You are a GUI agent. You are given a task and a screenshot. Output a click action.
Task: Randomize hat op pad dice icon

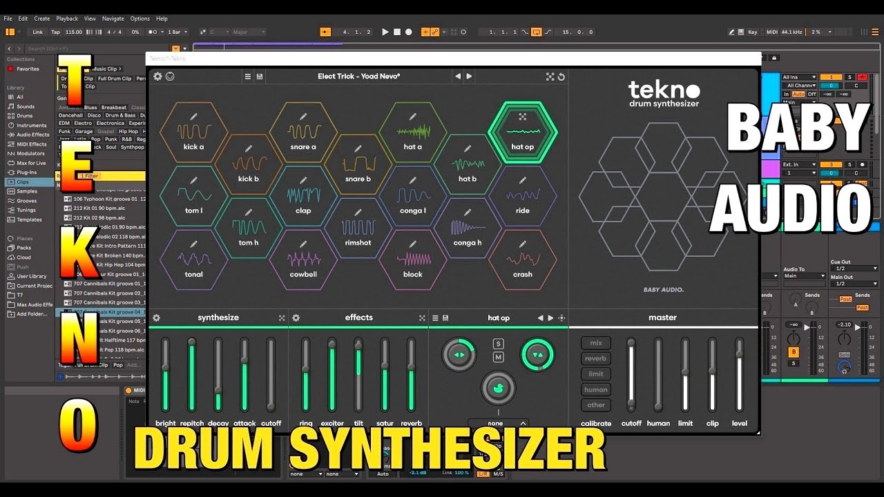(x=523, y=117)
